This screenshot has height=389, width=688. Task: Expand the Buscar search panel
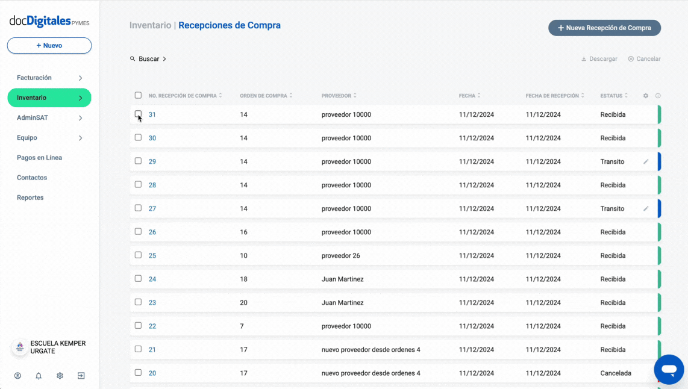coord(148,59)
